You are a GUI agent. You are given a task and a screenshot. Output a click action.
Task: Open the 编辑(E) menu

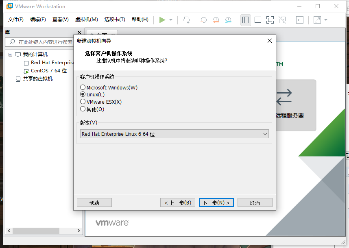tap(38, 20)
